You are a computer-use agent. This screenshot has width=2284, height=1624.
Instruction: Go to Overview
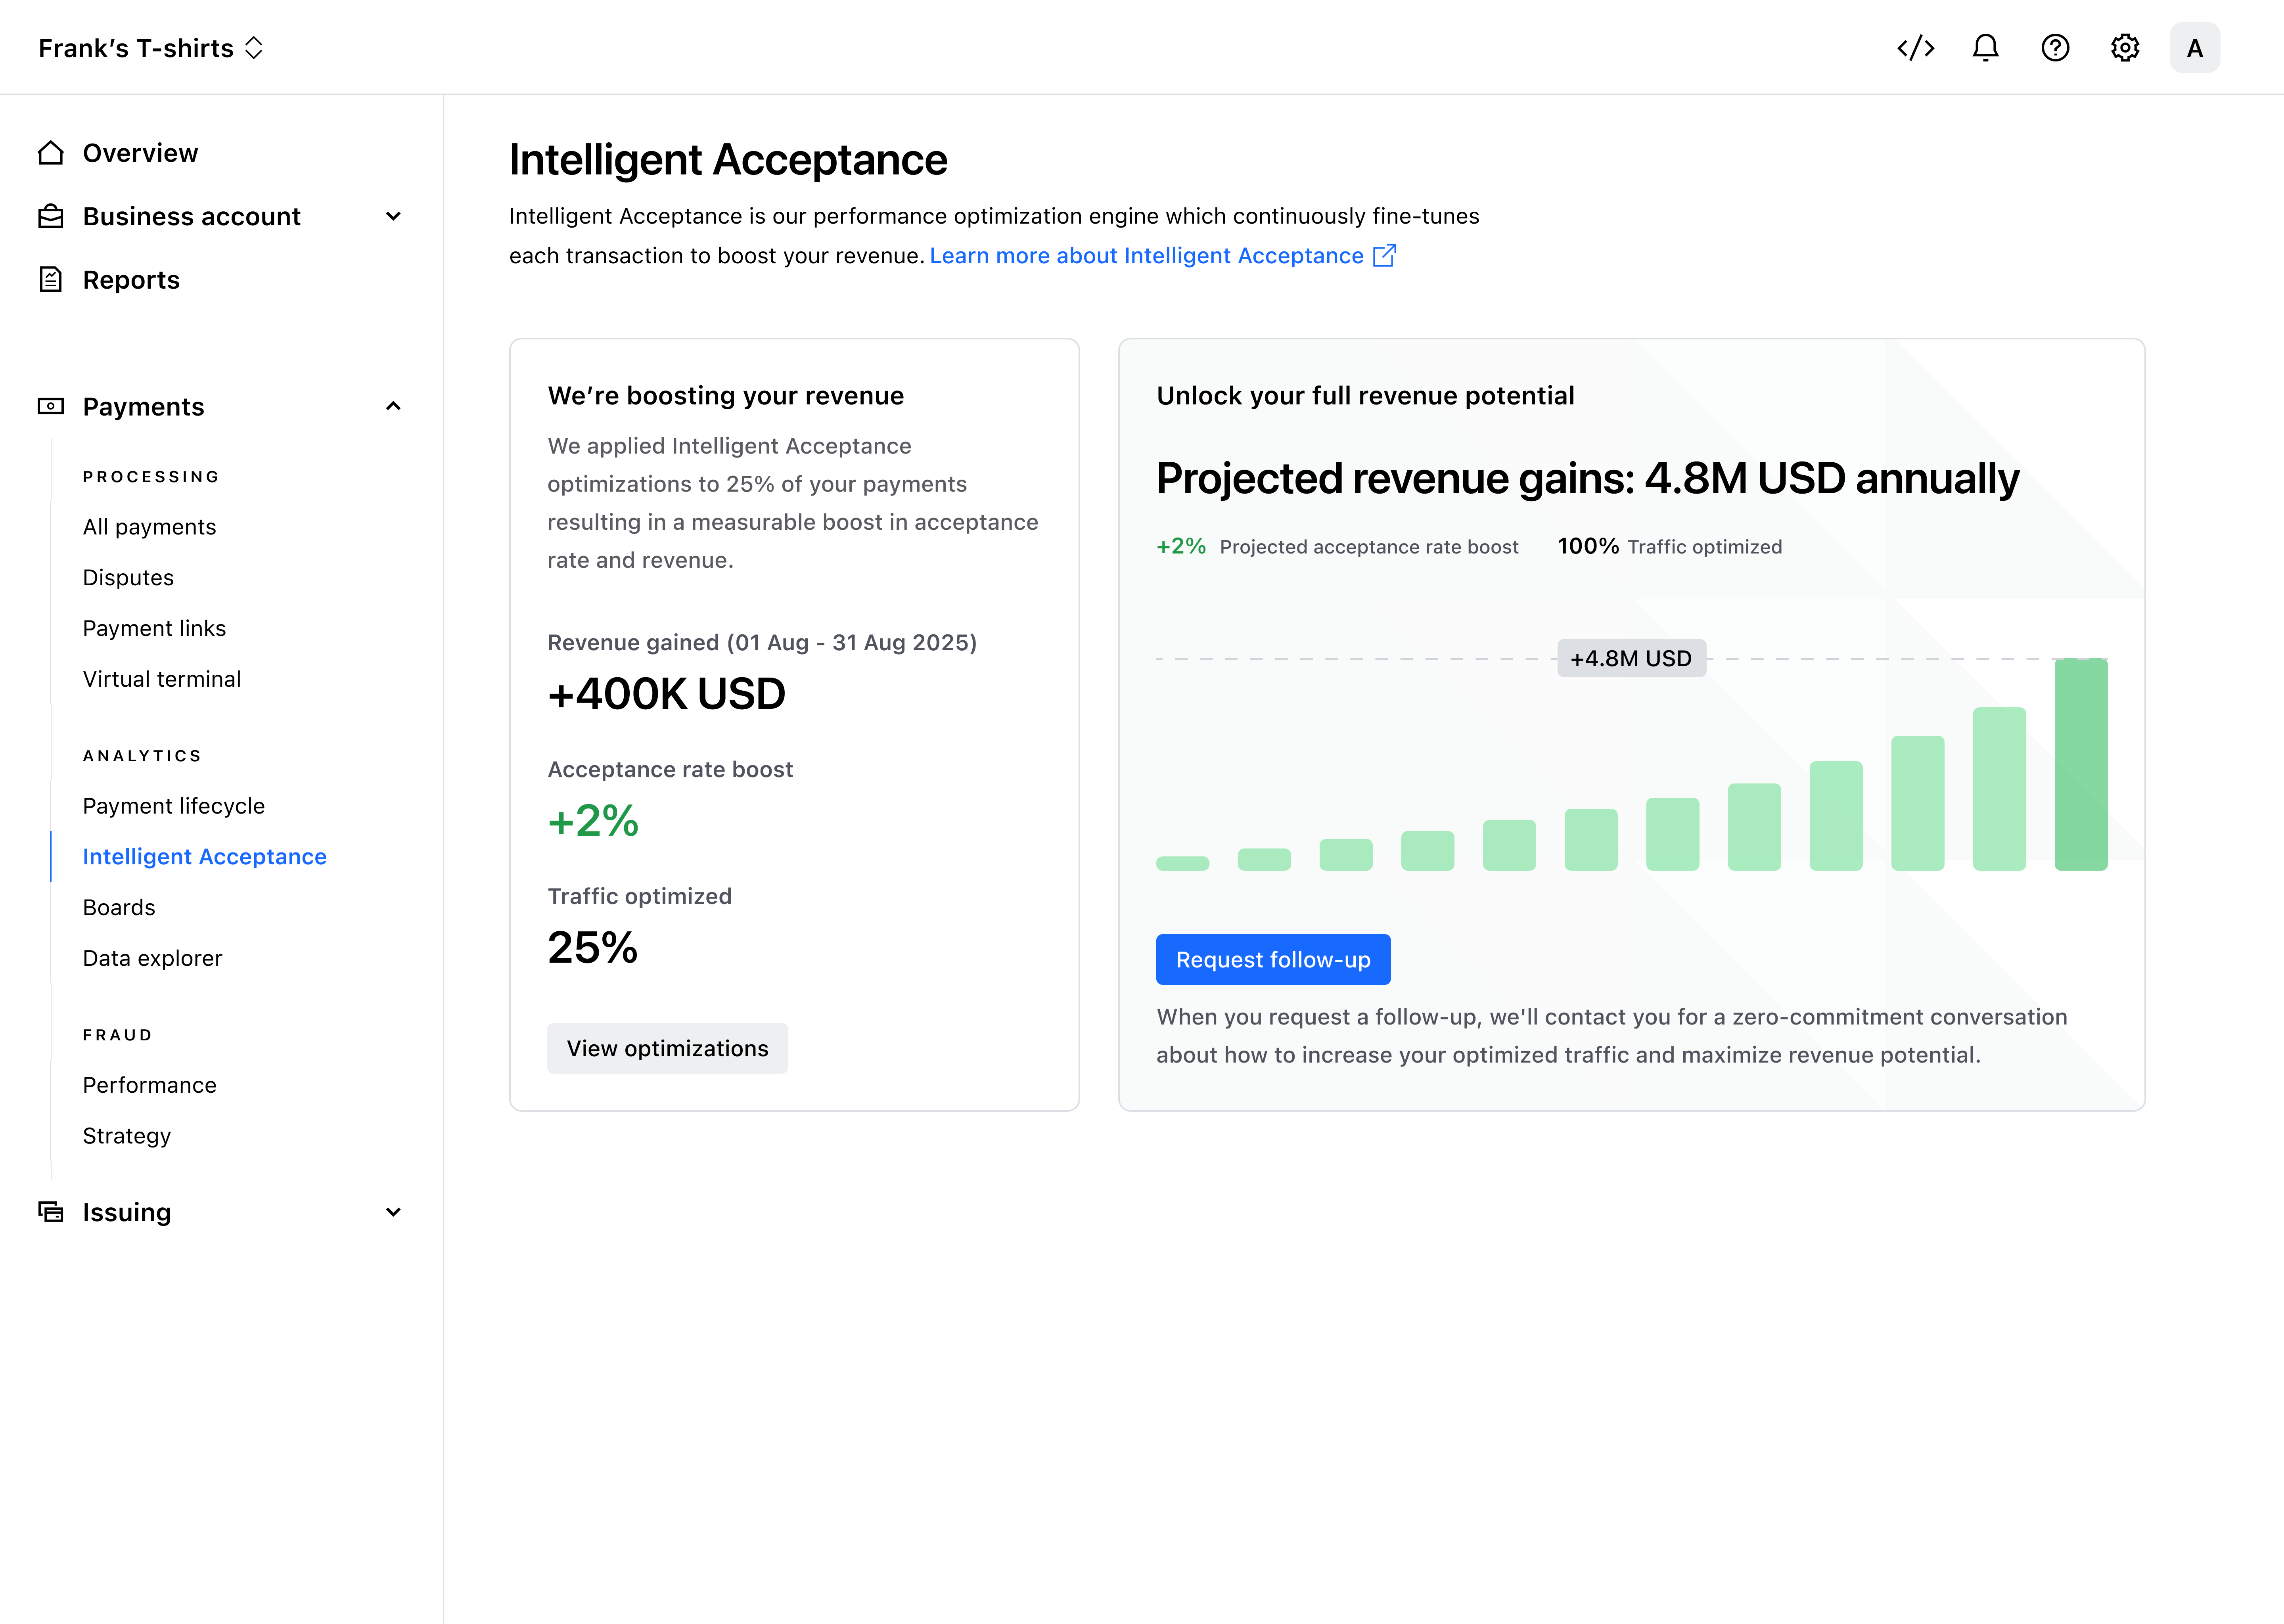[140, 153]
